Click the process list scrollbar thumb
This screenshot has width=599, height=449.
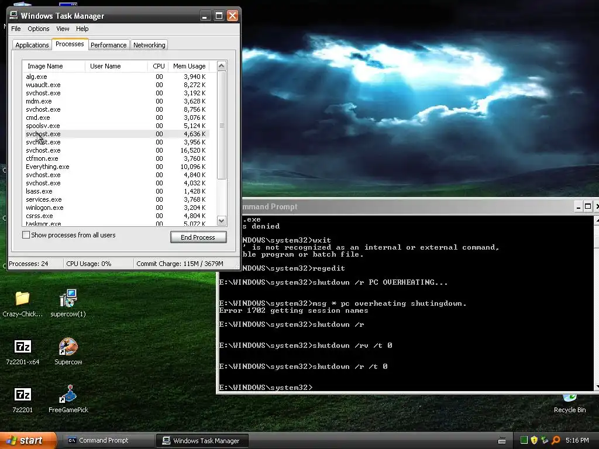coord(222,125)
